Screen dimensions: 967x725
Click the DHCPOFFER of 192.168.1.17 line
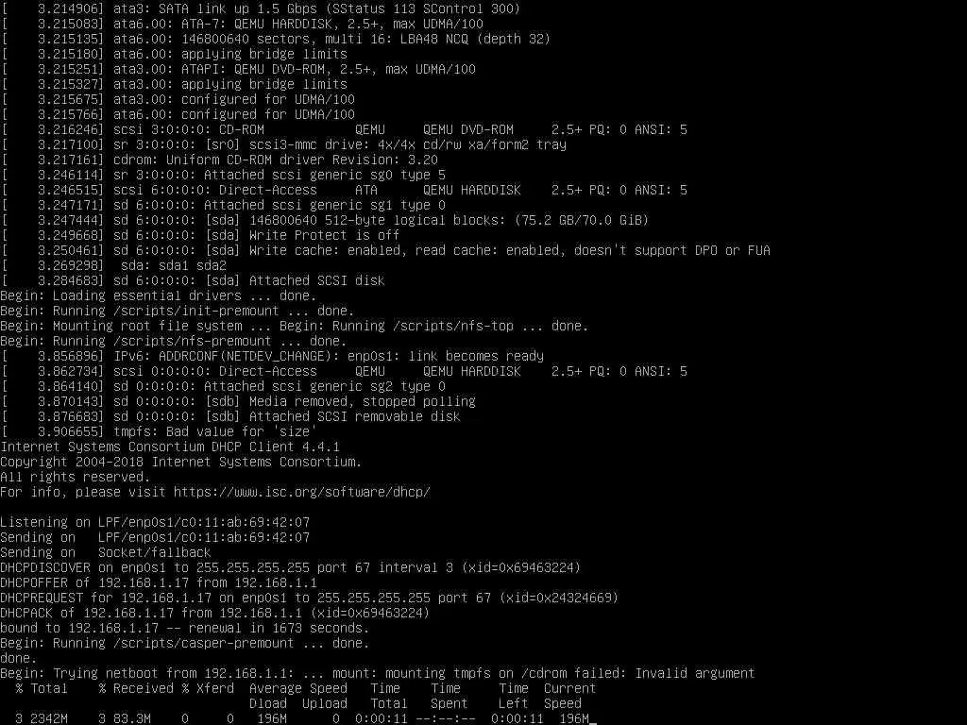click(159, 582)
